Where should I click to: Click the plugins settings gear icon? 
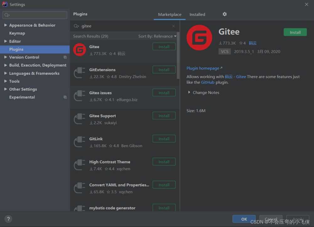tap(225, 14)
